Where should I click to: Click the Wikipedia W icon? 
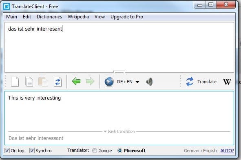click(227, 82)
